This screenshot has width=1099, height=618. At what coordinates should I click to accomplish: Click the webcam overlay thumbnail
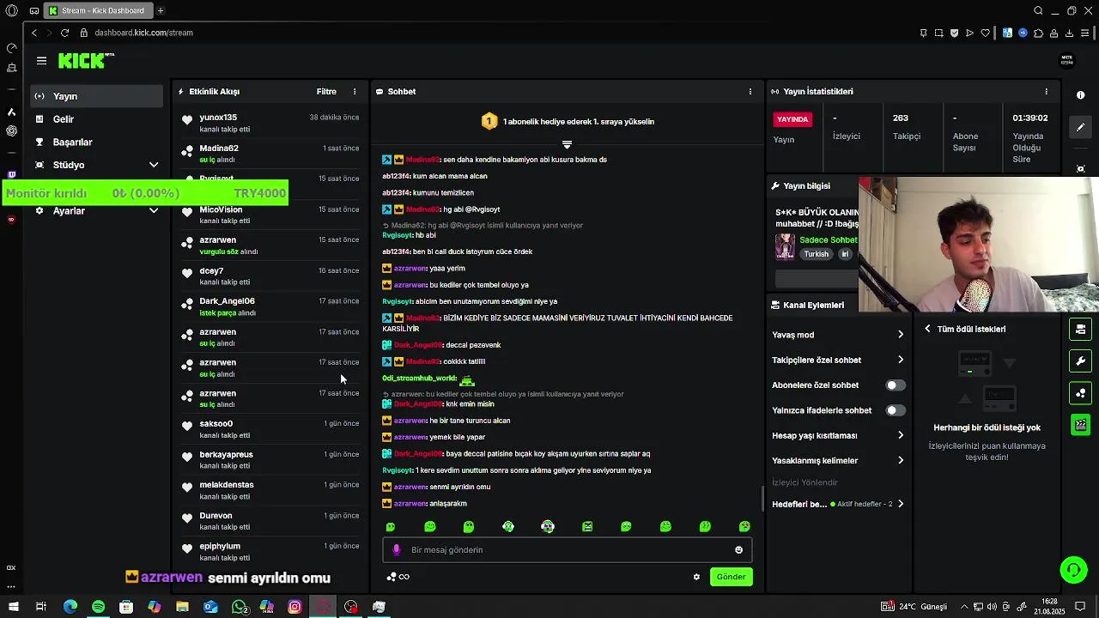(x=979, y=245)
